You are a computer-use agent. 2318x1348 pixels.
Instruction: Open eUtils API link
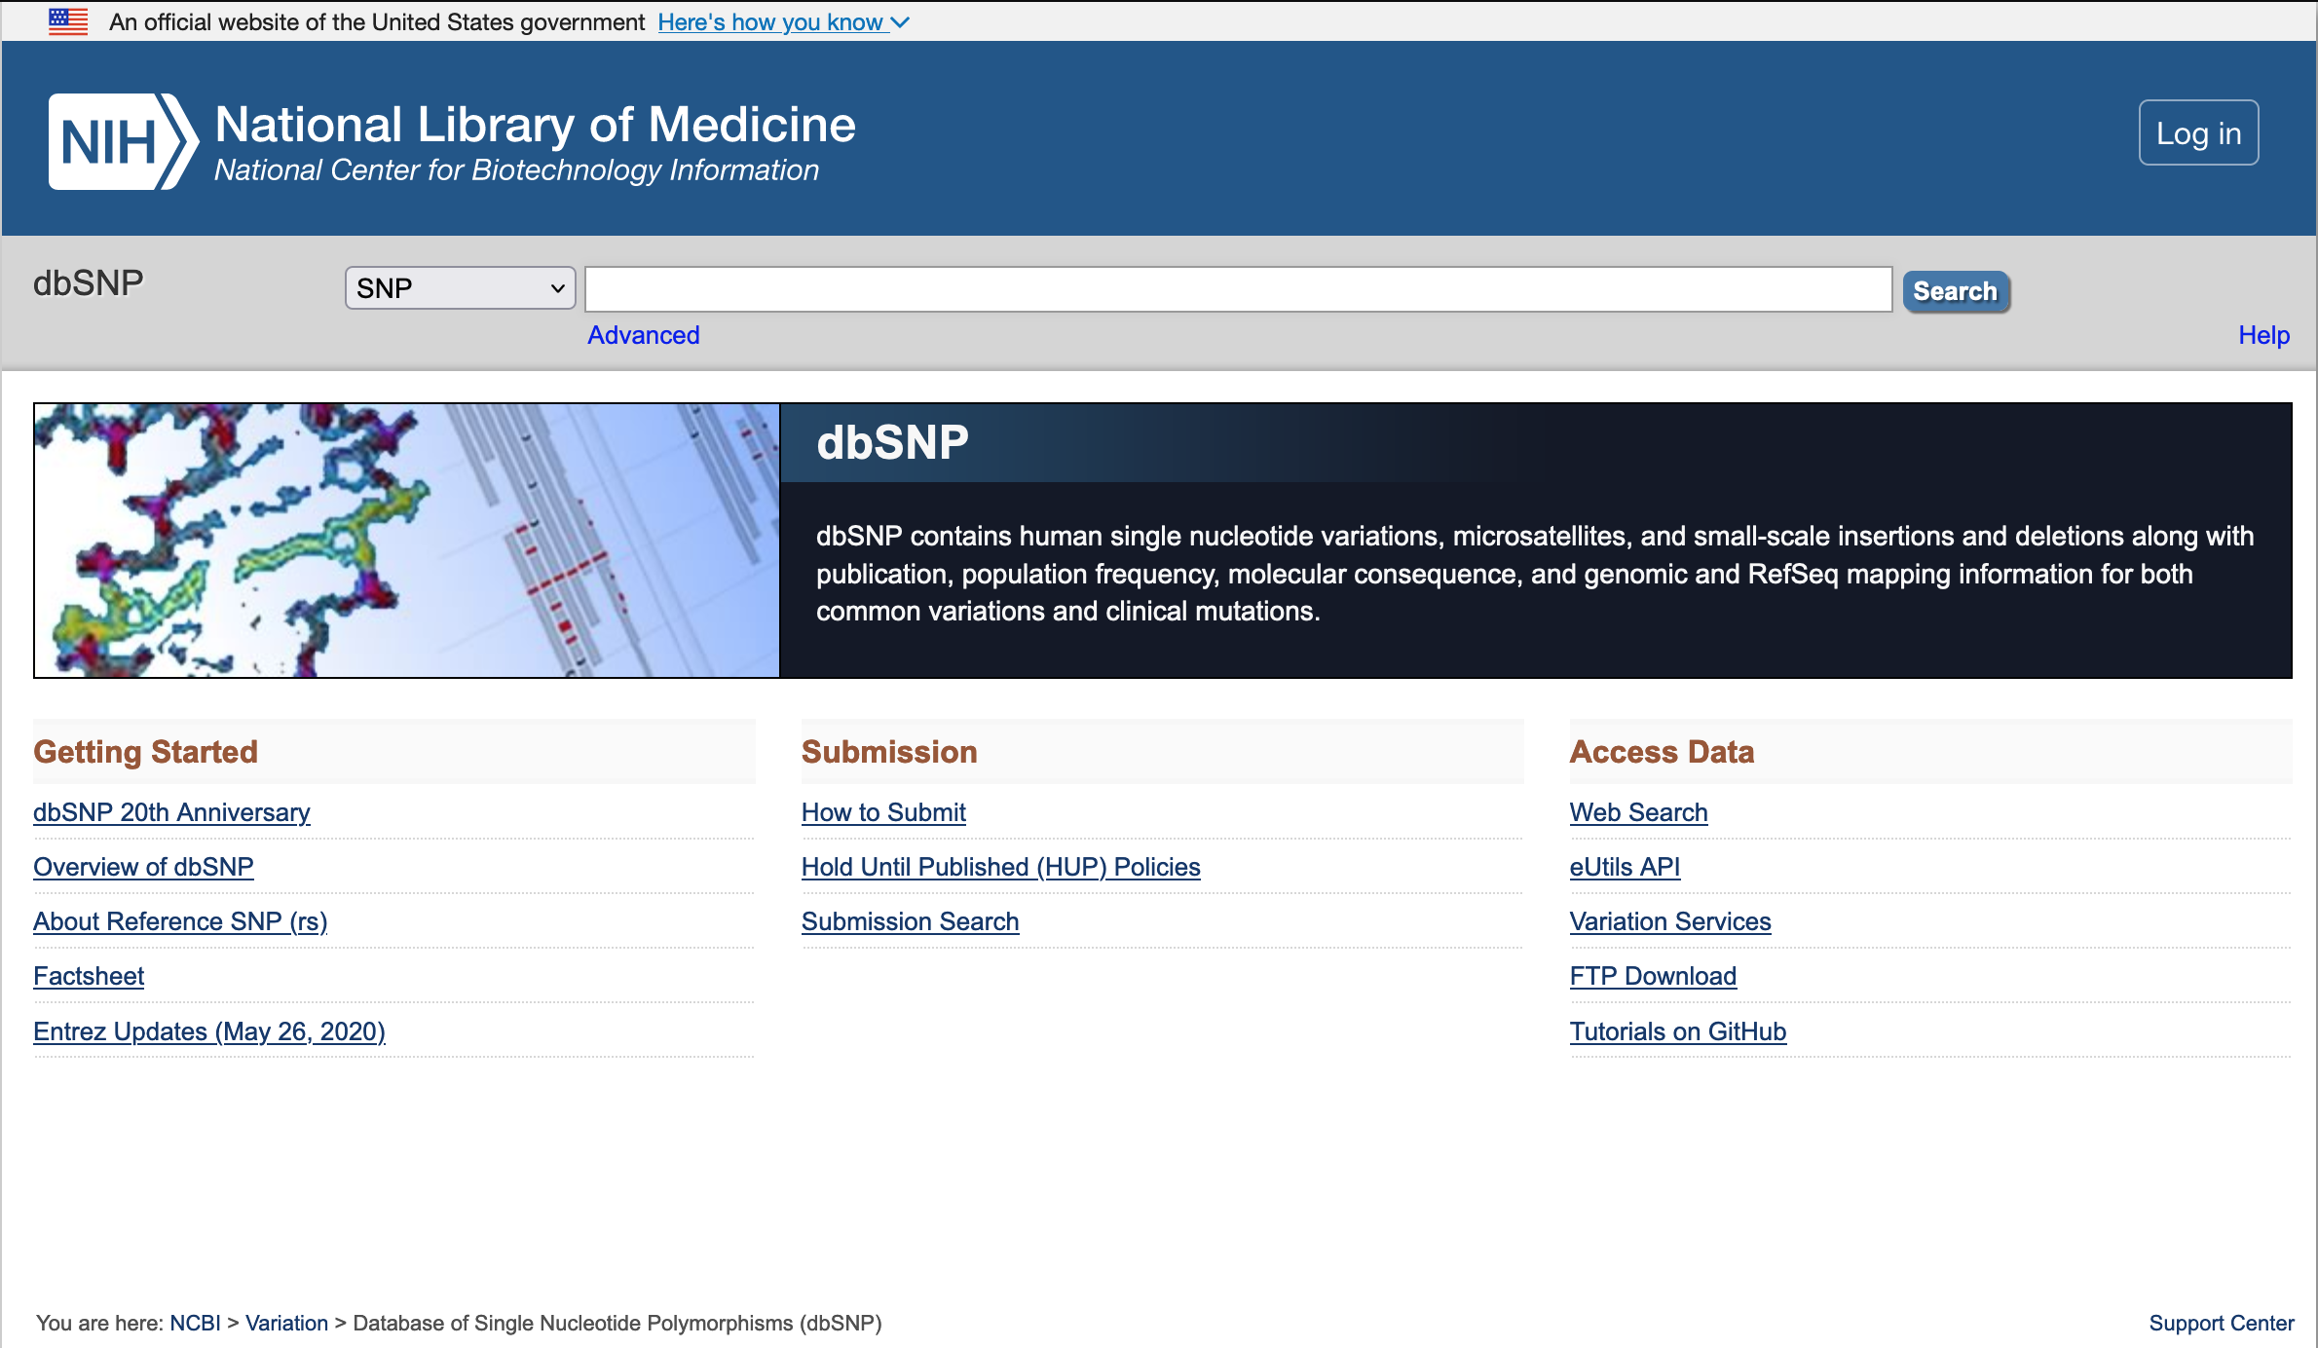click(x=1625, y=867)
